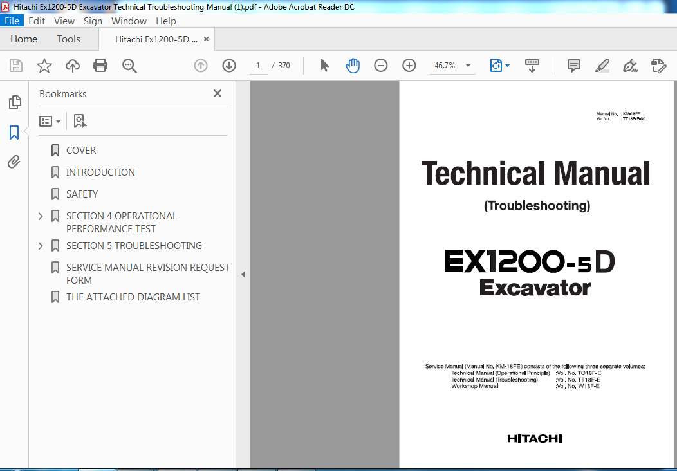This screenshot has height=471, width=677.
Task: Select the Hitachi Ex1200-5D document tab
Action: point(156,39)
